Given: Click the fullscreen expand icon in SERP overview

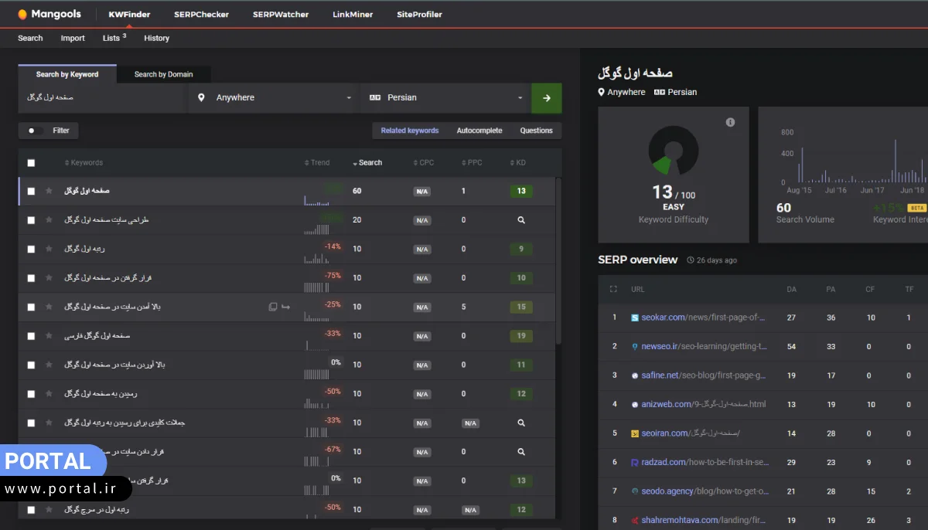Looking at the screenshot, I should point(613,289).
